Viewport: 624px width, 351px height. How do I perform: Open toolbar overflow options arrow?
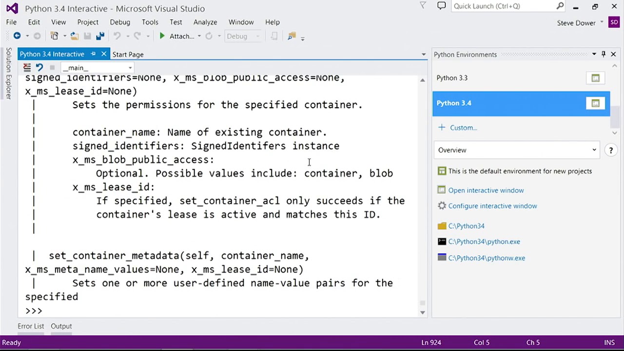(302, 38)
